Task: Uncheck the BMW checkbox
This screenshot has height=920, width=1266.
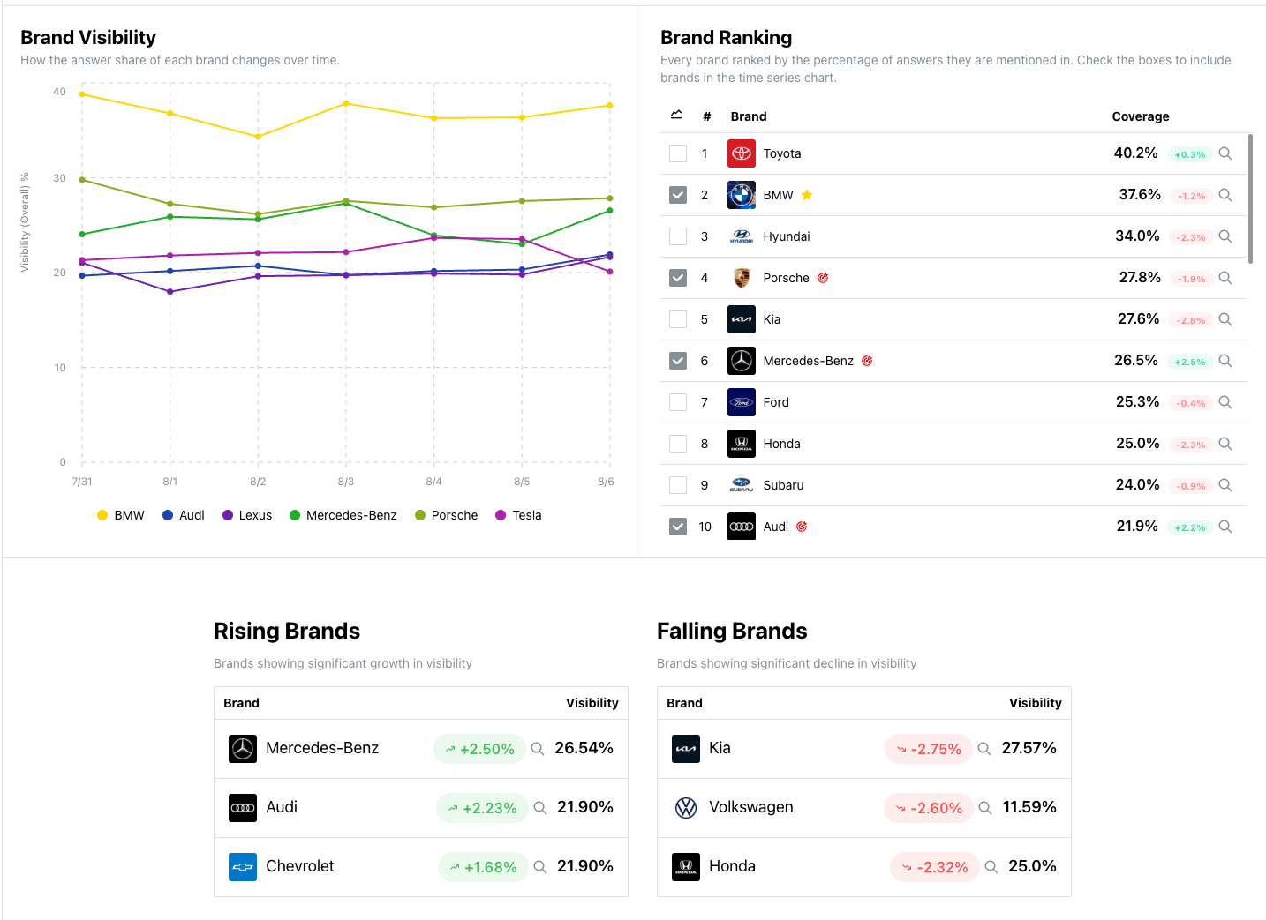Action: [x=678, y=195]
